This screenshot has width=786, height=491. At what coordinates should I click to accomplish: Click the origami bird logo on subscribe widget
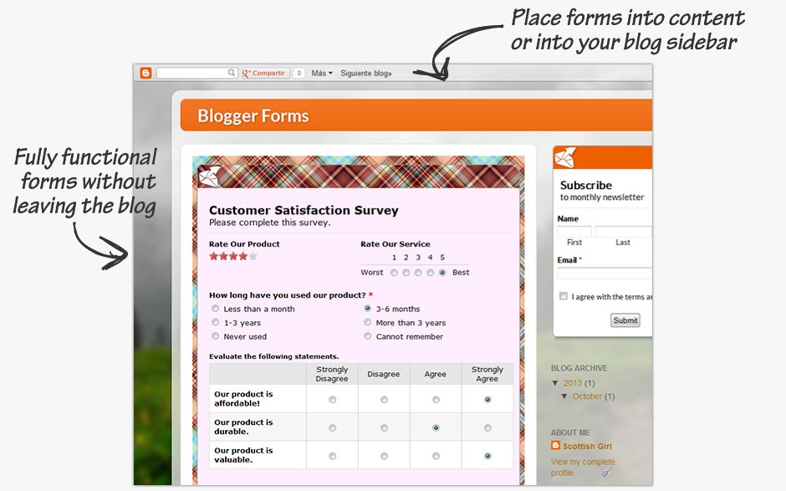[566, 157]
